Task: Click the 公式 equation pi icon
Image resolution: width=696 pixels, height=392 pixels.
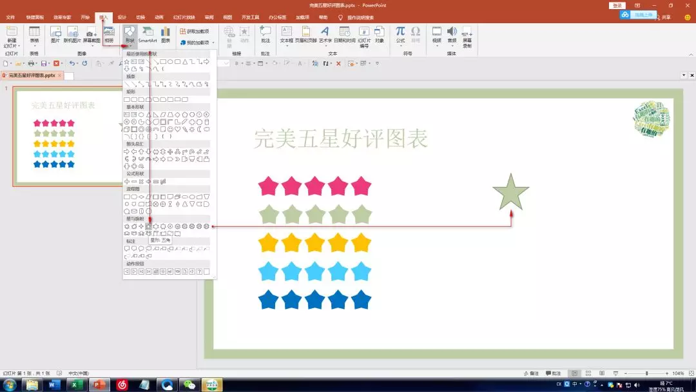Action: 400,34
